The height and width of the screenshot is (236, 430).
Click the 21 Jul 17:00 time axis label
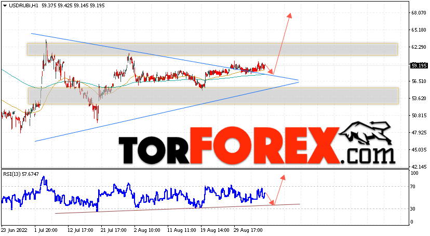(114, 230)
